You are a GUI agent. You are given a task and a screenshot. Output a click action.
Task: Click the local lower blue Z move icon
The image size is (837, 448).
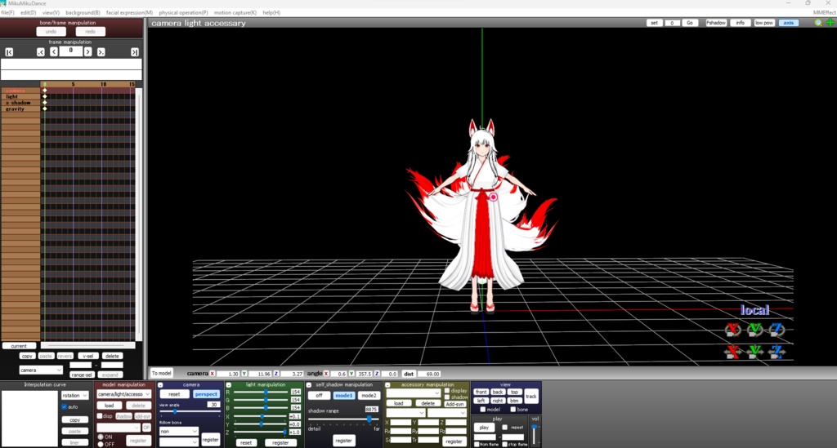coord(777,351)
